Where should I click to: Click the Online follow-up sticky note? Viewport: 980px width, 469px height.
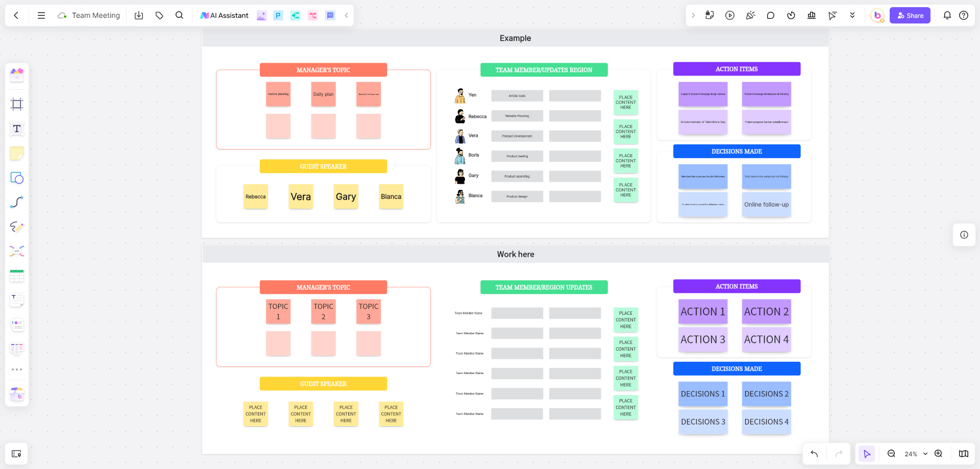point(766,205)
